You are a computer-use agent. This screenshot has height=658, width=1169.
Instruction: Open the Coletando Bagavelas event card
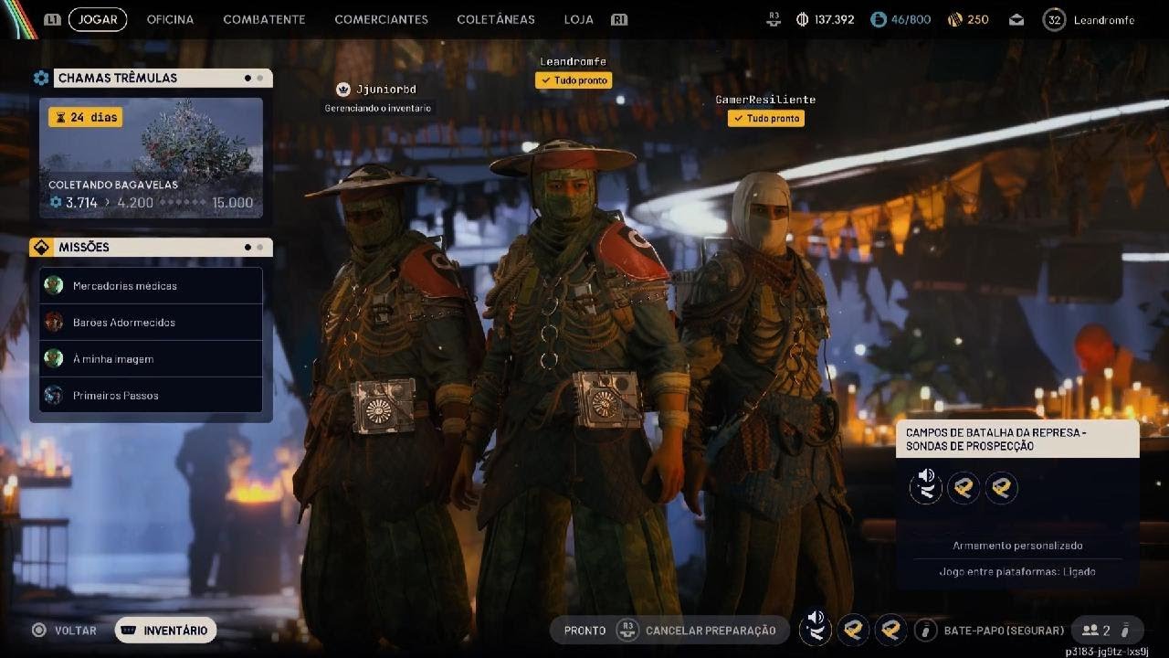coord(151,158)
